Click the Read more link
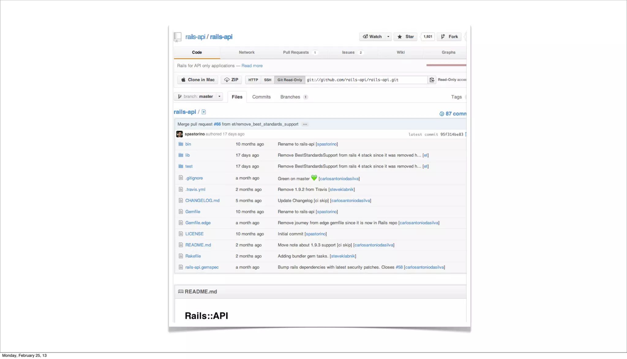This screenshot has height=359, width=627. pyautogui.click(x=252, y=66)
